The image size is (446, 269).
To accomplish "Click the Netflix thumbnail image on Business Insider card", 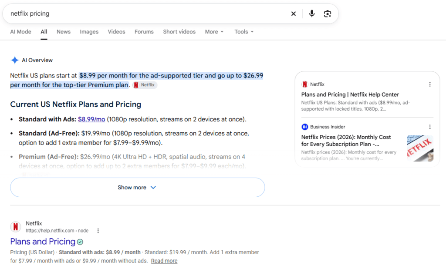I will (x=420, y=148).
